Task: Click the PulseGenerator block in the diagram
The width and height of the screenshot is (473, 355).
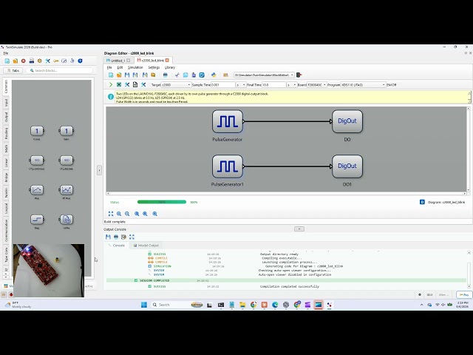Action: tap(228, 121)
